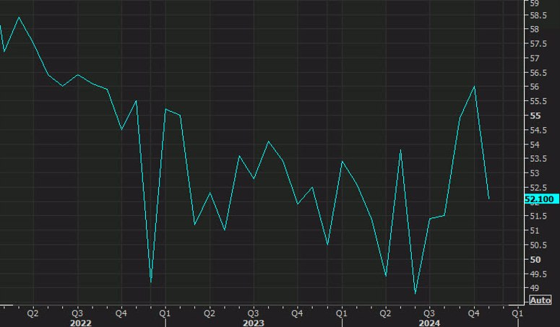Click the Q3 label of 2022
The width and height of the screenshot is (560, 327).
77,313
